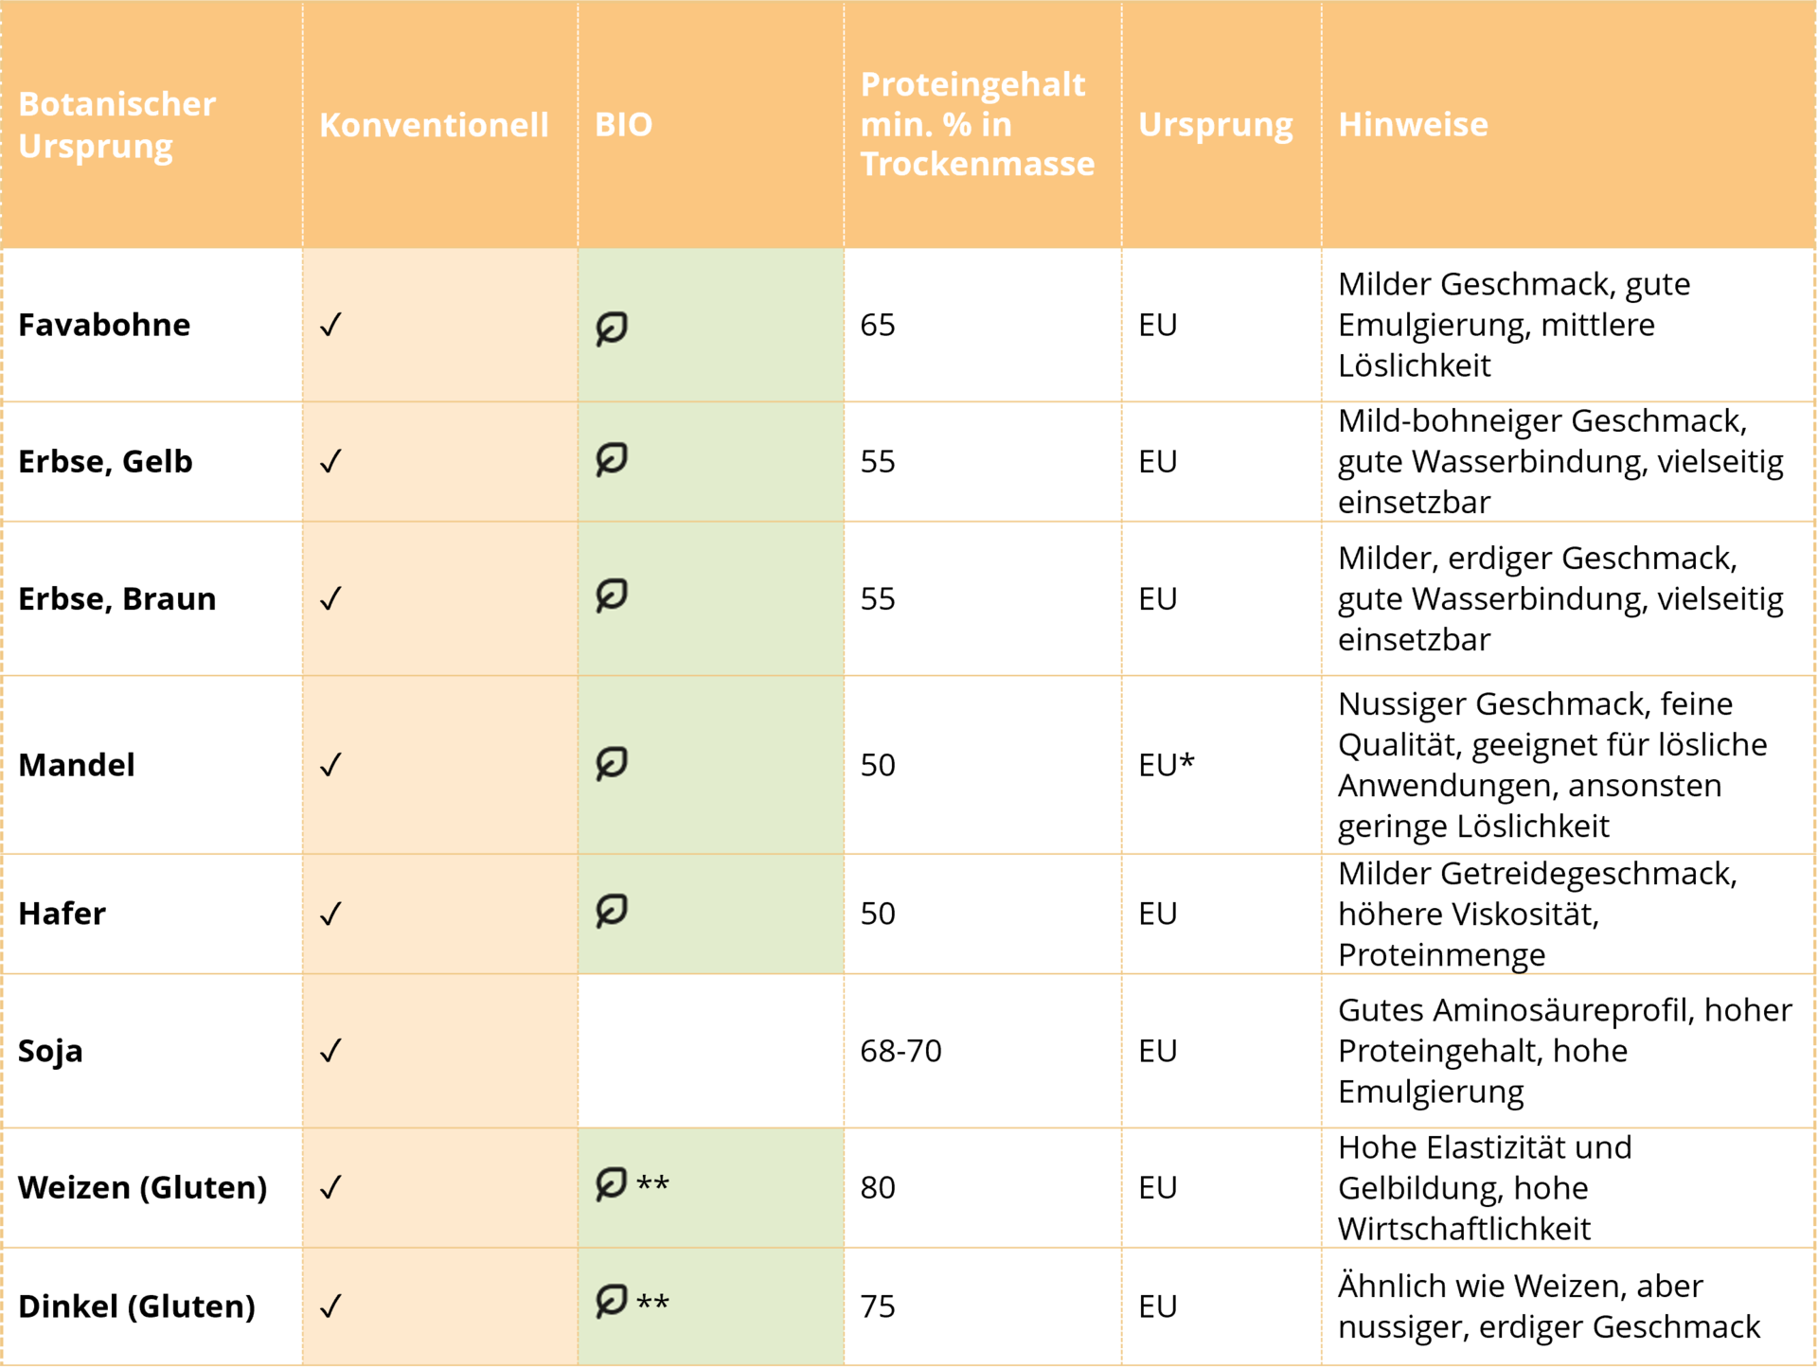
Task: Click the Erbse, Braun row label
Action: click(117, 598)
